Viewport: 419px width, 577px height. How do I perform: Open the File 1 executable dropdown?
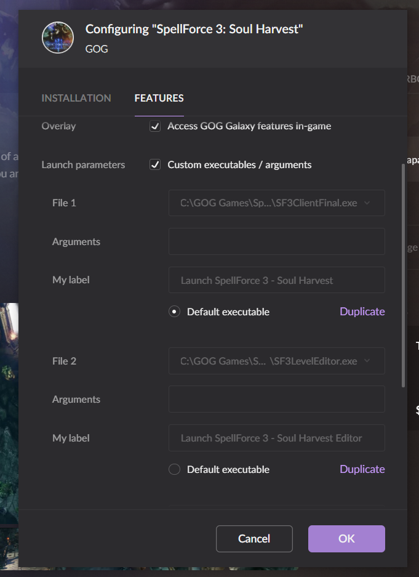(x=277, y=203)
